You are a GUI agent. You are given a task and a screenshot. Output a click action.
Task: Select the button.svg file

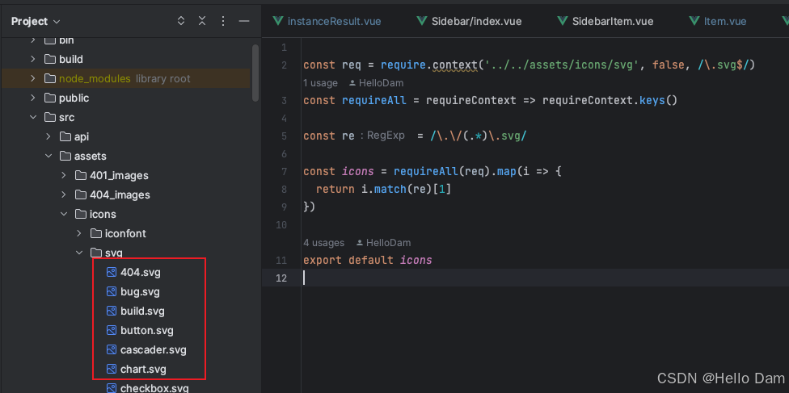(x=147, y=330)
